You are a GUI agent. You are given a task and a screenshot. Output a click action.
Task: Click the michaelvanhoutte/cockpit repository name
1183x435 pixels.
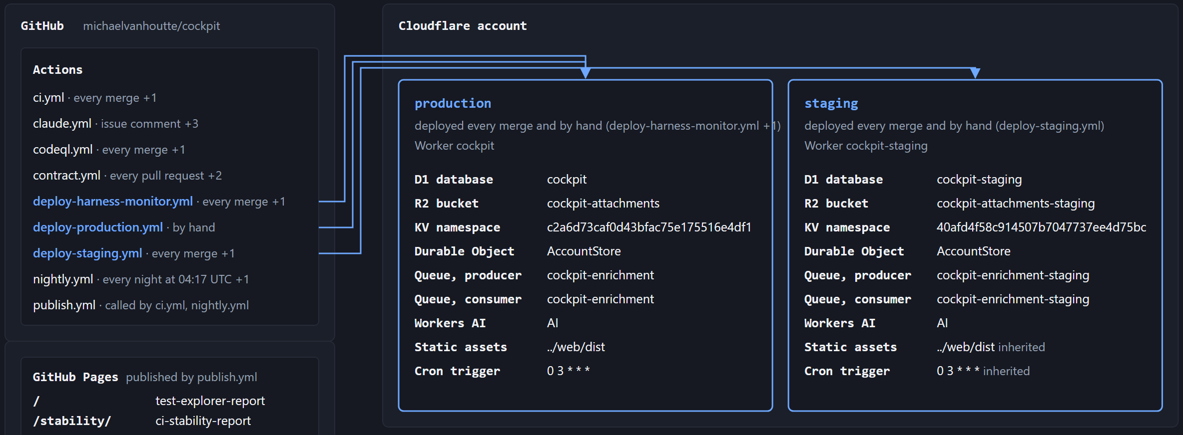(x=151, y=26)
